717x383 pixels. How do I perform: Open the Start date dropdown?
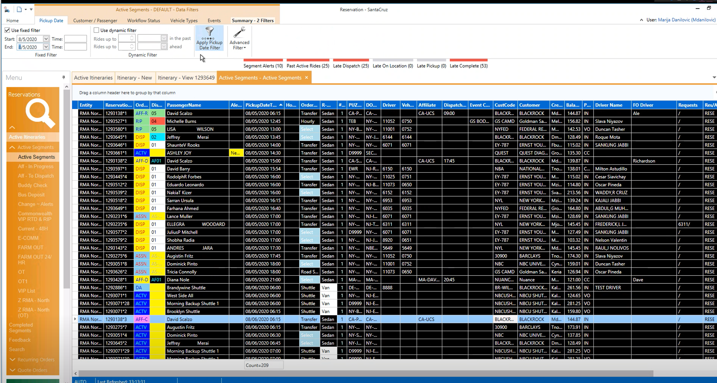coord(46,39)
